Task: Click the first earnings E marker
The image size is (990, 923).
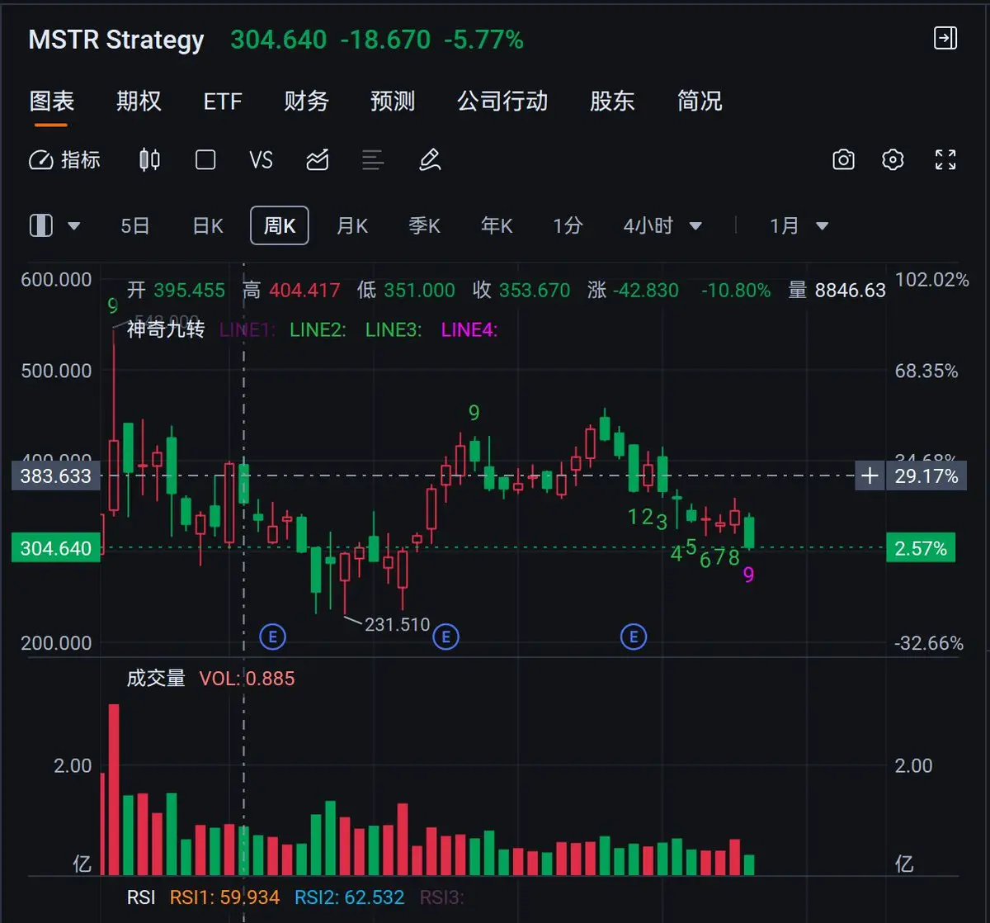Action: click(x=272, y=637)
